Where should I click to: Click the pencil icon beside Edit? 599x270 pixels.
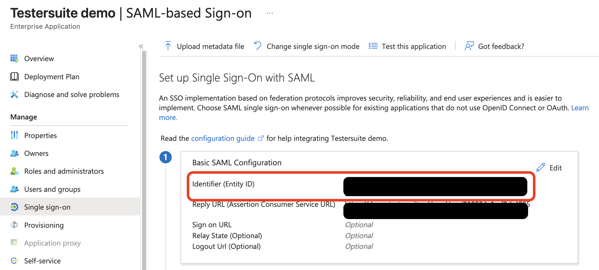pyautogui.click(x=541, y=167)
